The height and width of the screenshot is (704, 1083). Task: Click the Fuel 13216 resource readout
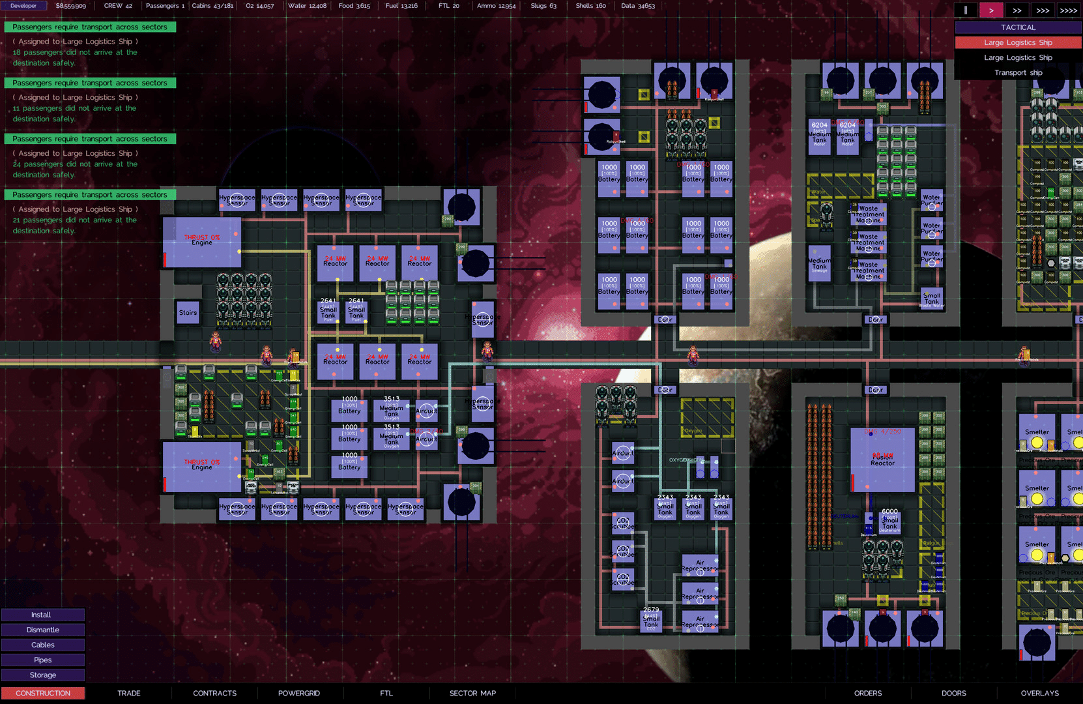[401, 6]
